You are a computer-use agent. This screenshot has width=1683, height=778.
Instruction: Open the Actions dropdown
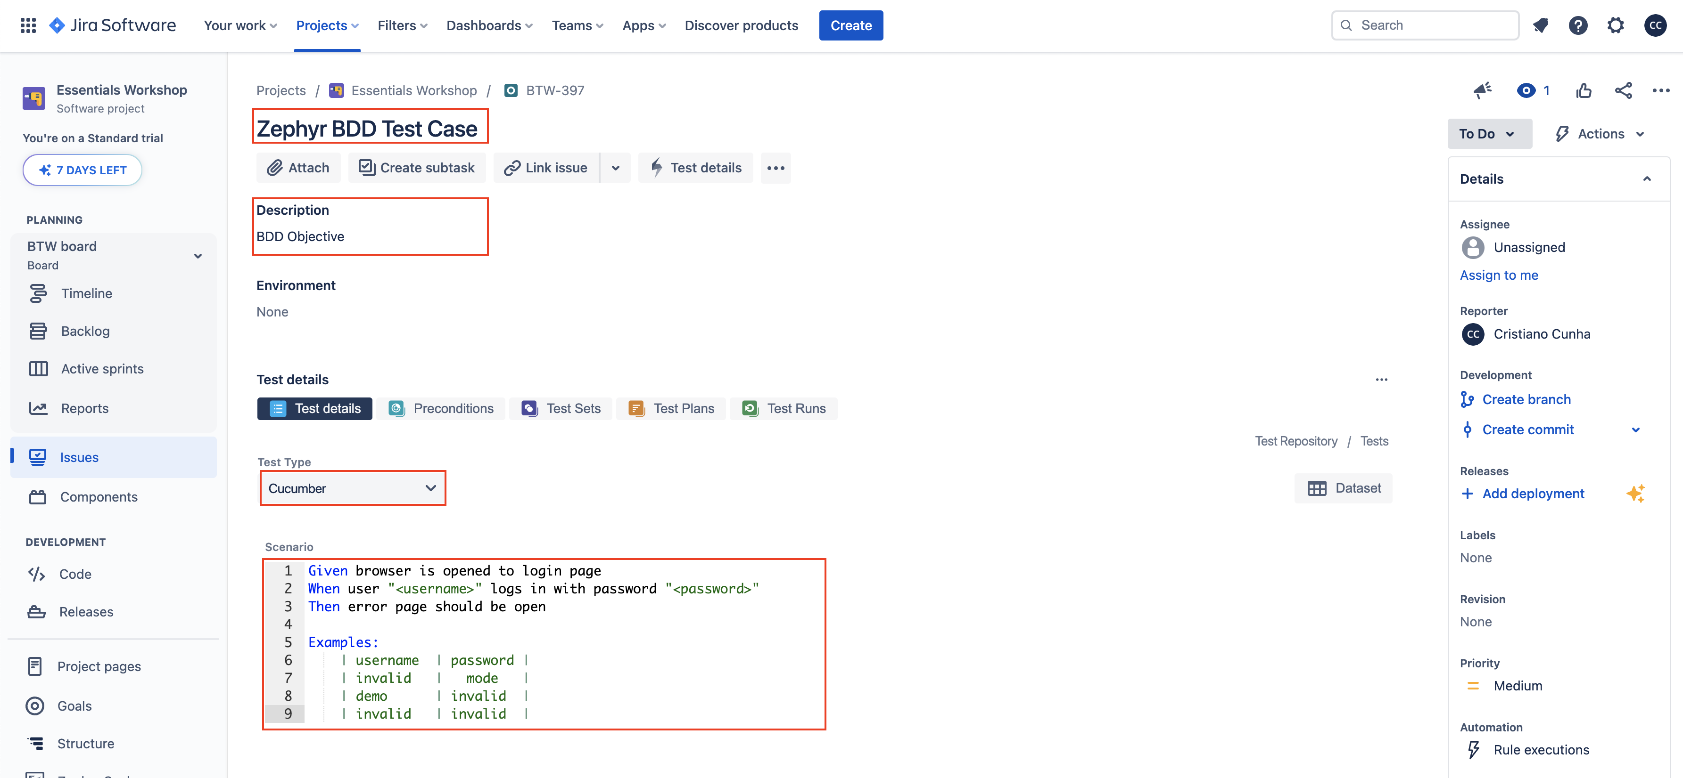click(1600, 134)
